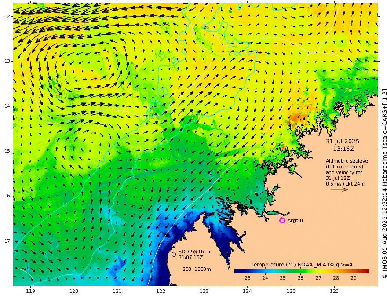387x299 pixels.
Task: Click the 'and velocity for' caption line
Action: [x=344, y=172]
